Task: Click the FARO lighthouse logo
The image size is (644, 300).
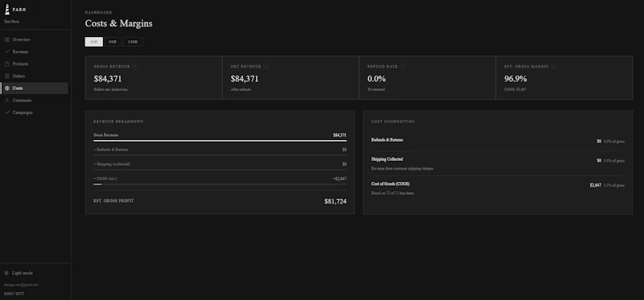Action: pos(7,9)
